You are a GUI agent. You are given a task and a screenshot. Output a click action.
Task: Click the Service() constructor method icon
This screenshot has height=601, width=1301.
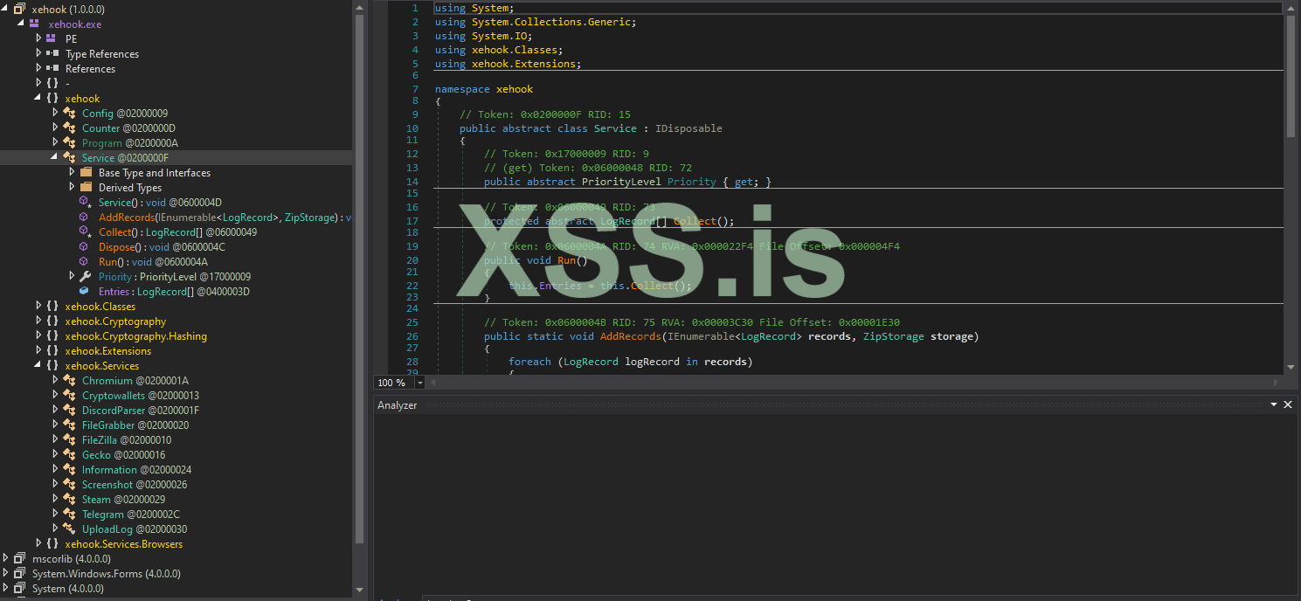[x=85, y=203]
